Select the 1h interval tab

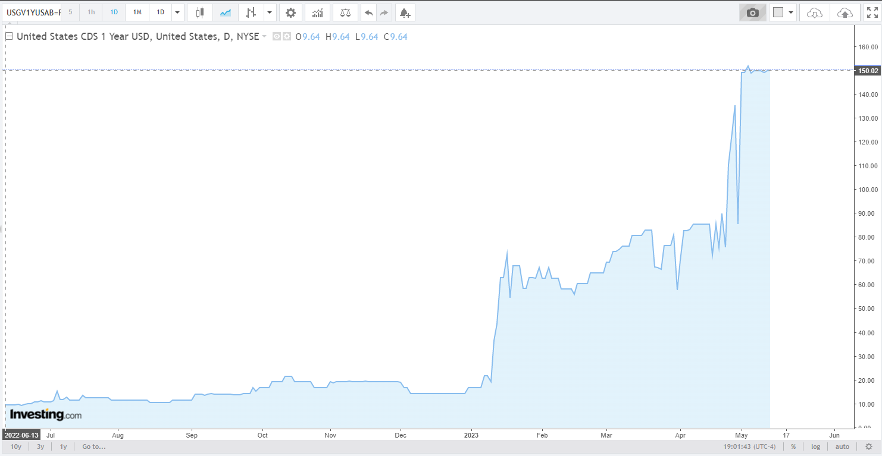coord(91,12)
